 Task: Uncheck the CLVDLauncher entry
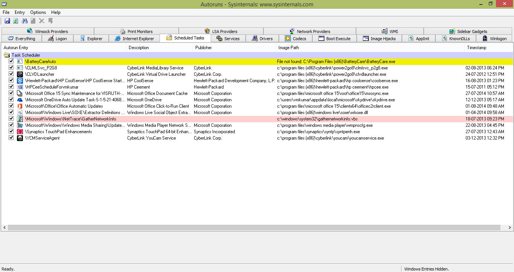click(x=11, y=74)
